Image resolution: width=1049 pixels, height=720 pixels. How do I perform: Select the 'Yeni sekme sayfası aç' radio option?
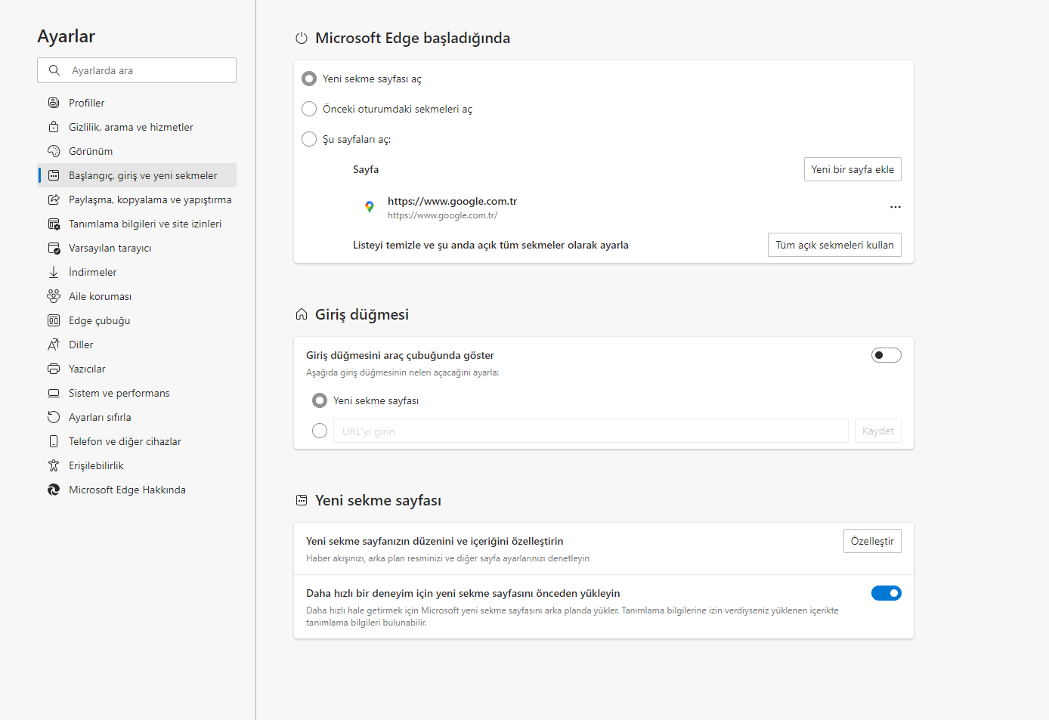[309, 79]
